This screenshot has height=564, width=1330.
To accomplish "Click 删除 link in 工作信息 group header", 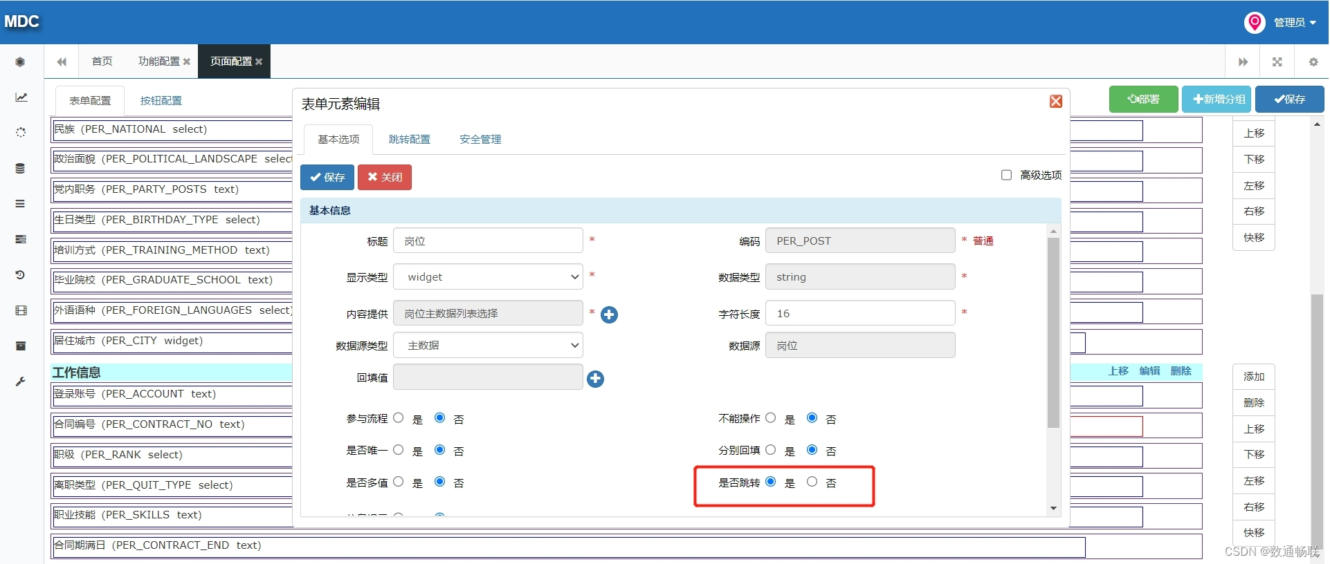I will coord(1181,371).
